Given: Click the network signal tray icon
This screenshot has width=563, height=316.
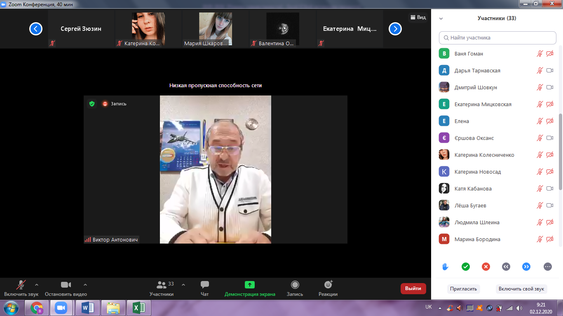Looking at the screenshot, I should tap(509, 308).
